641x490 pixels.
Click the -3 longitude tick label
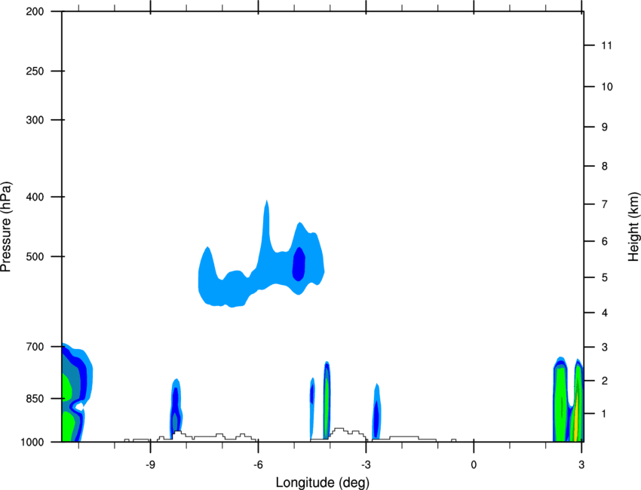366,465
